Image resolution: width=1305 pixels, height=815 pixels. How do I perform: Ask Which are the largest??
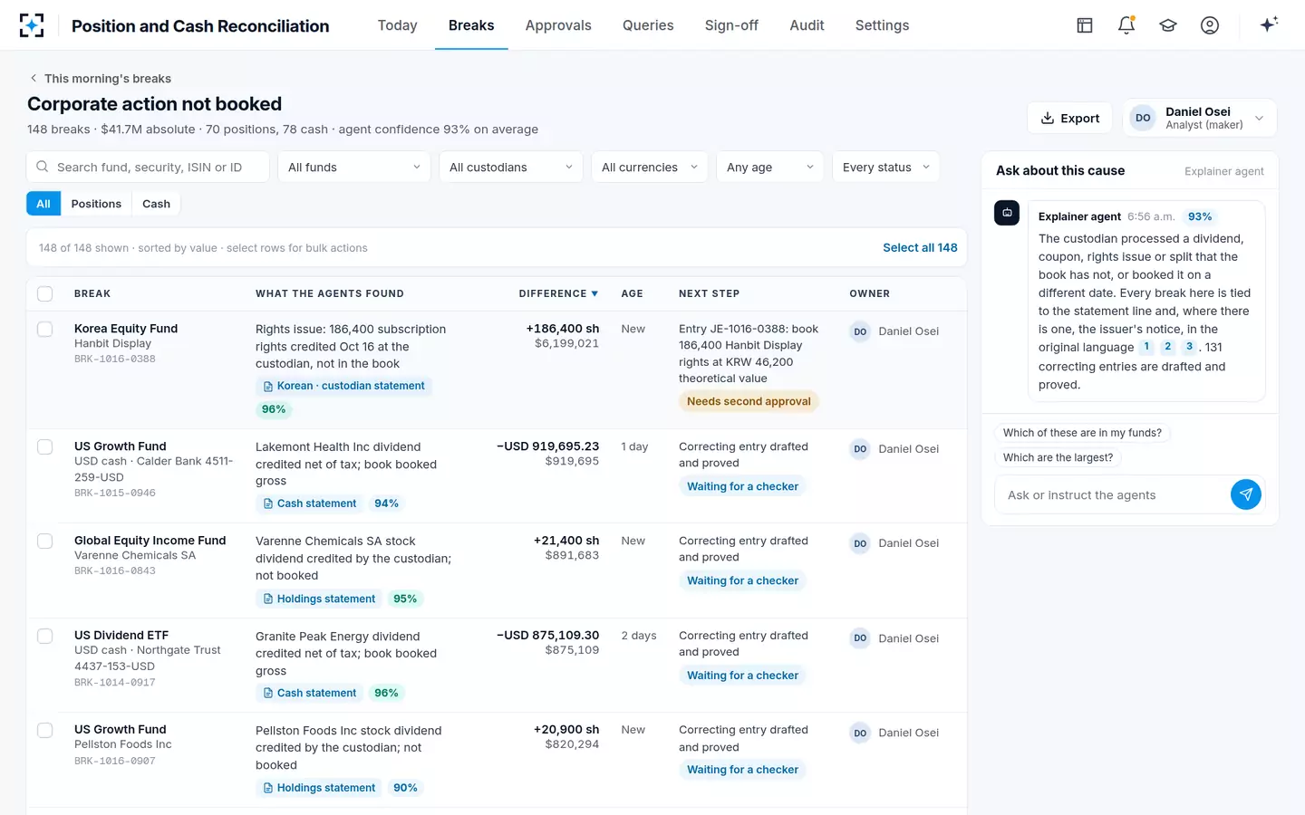click(x=1058, y=457)
